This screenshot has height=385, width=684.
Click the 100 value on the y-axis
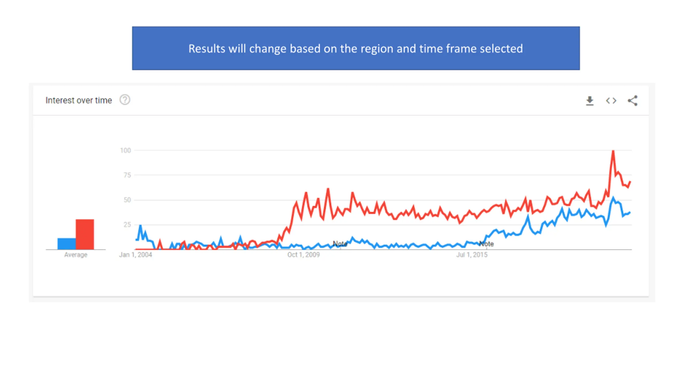click(x=125, y=151)
